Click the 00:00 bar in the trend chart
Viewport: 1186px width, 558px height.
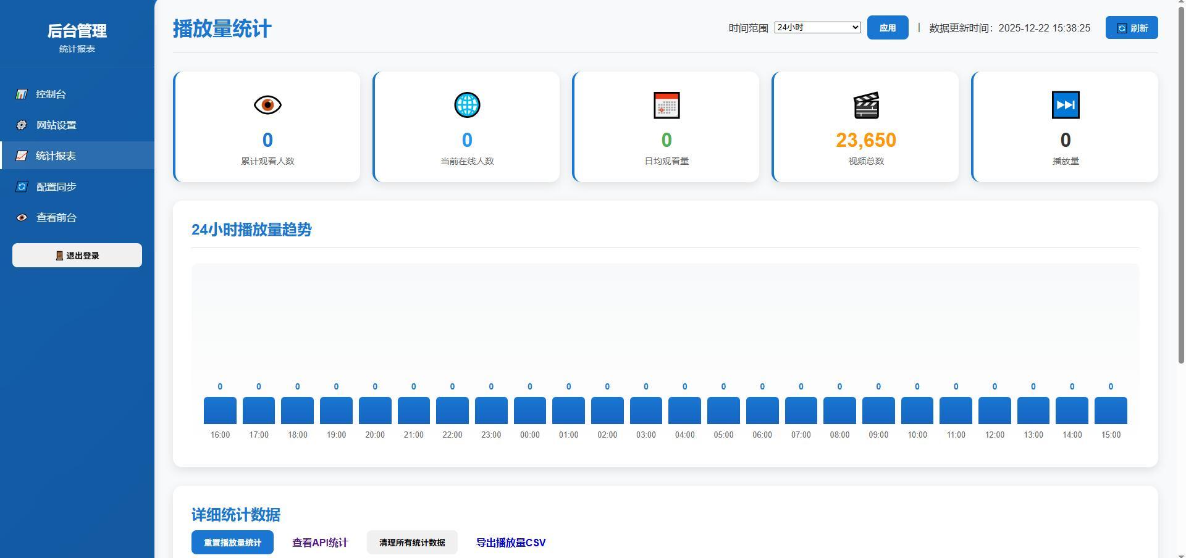pos(529,410)
